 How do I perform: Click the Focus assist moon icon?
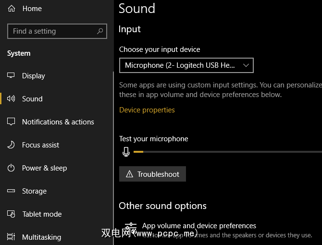pyautogui.click(x=12, y=145)
